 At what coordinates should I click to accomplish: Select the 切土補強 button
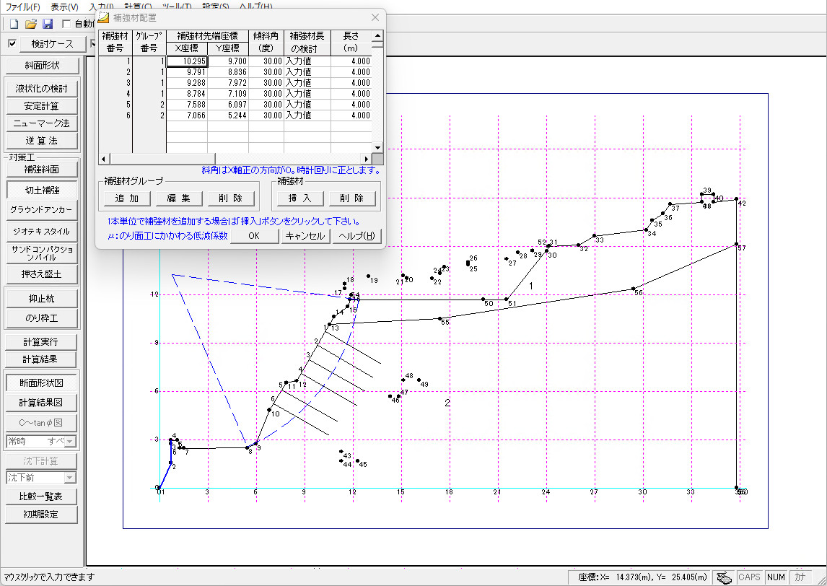coord(42,190)
